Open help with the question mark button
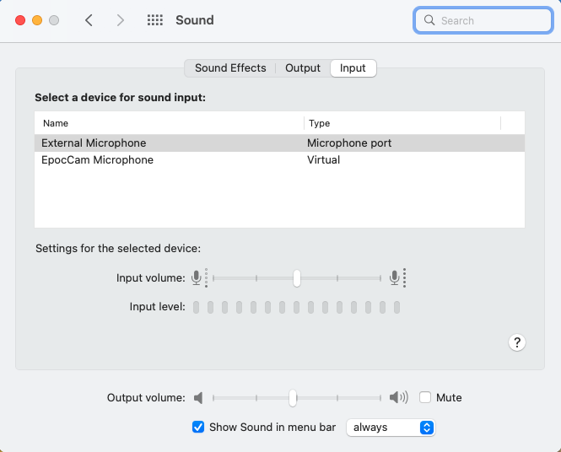The image size is (561, 452). click(518, 342)
